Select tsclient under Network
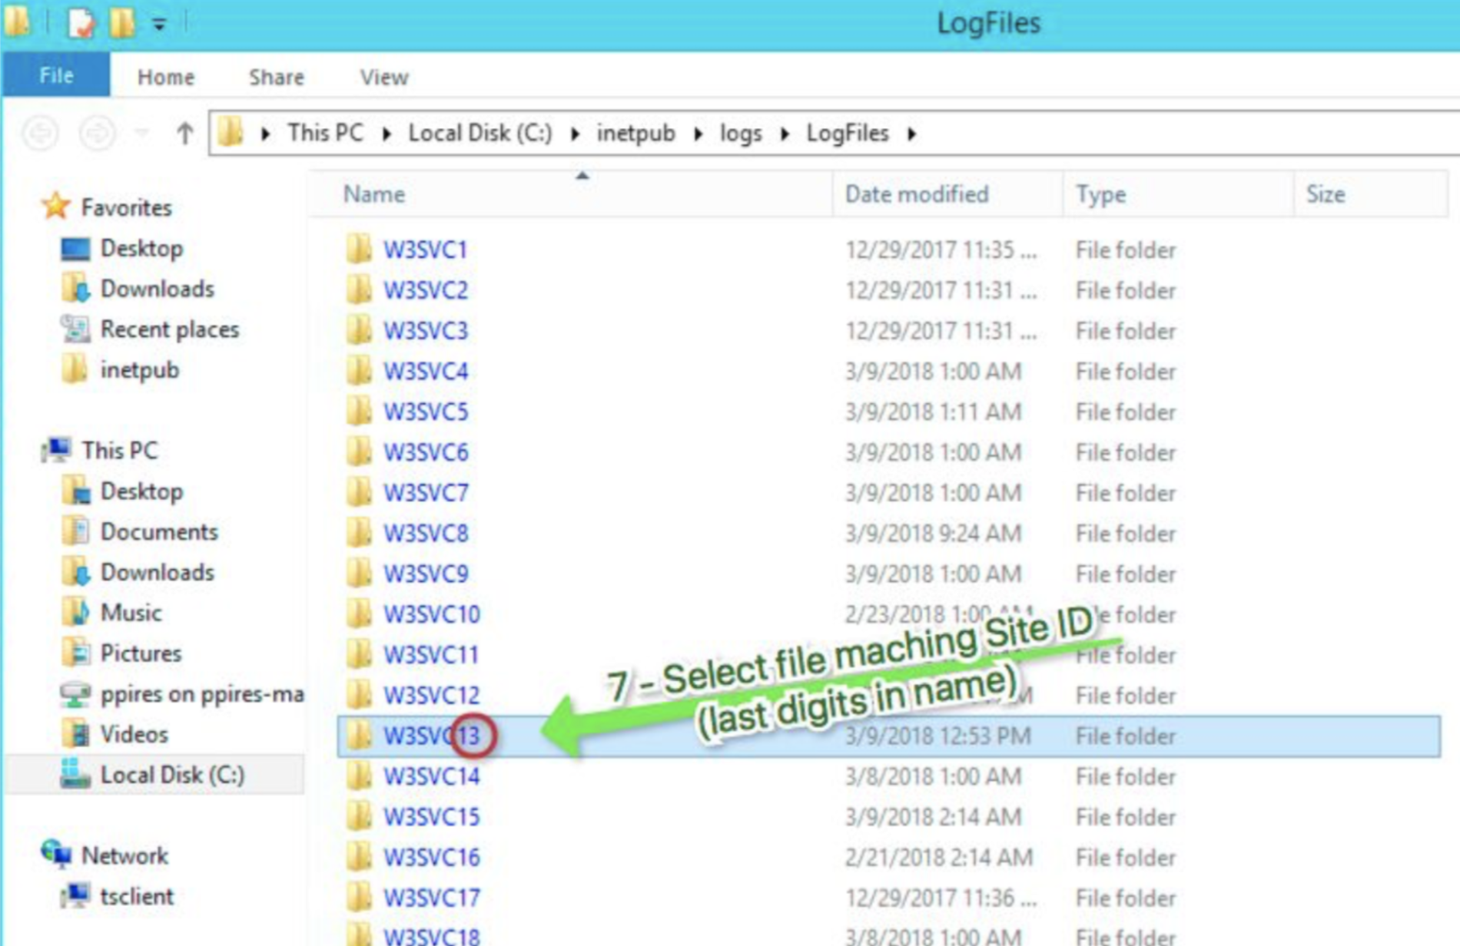The image size is (1460, 946). pos(136,896)
